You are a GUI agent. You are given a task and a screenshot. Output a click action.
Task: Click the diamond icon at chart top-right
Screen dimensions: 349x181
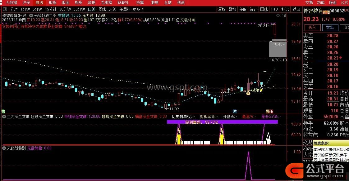(278, 15)
